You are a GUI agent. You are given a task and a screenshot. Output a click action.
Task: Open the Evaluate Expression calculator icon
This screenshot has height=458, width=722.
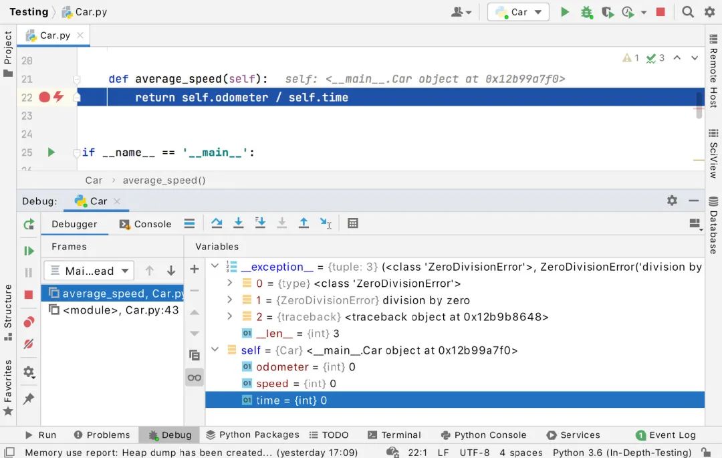tap(353, 223)
